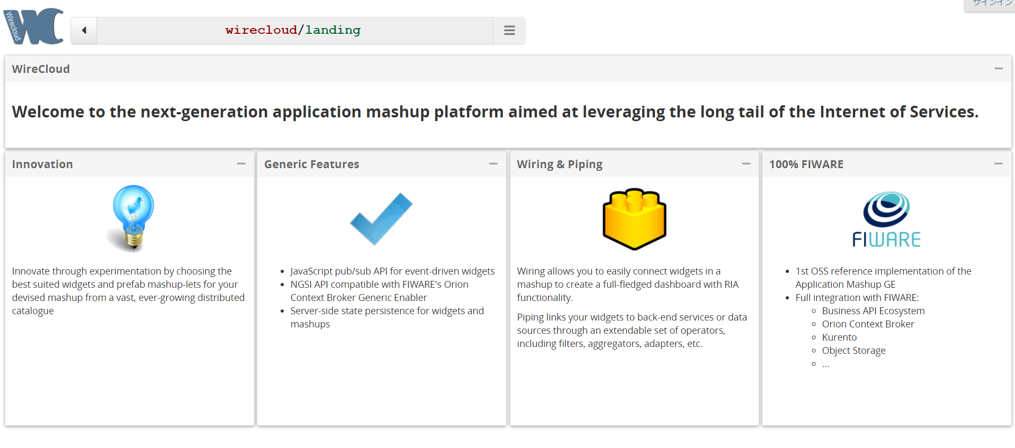1015x448 pixels.
Task: Click the wirecloud/landing workspace title
Action: pos(293,30)
